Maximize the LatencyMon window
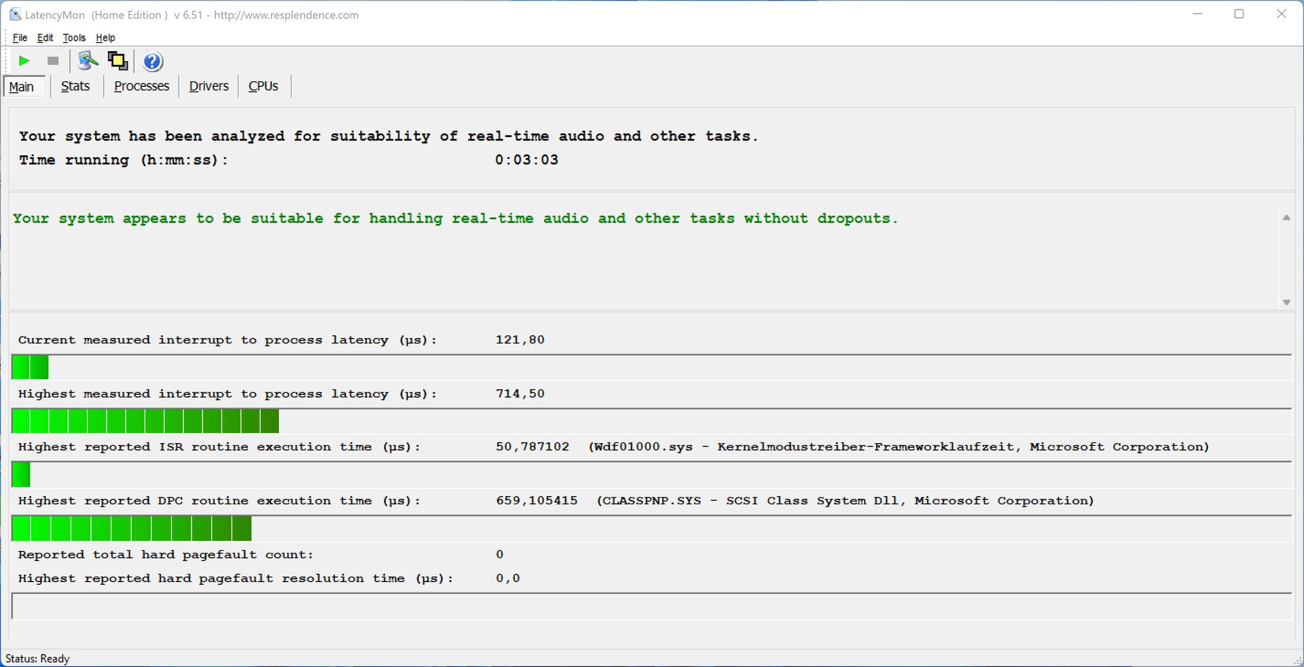Viewport: 1304px width, 667px height. coord(1239,14)
